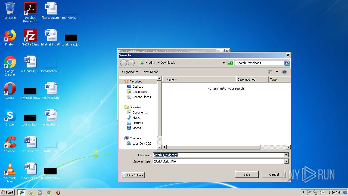Cancel the Save As dialog
This screenshot has width=348, height=196.
(274, 174)
